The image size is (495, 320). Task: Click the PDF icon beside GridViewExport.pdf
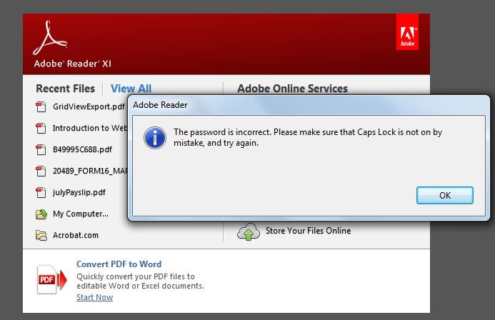tap(41, 106)
